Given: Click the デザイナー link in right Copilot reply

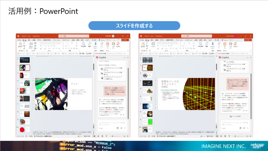Looking at the screenshot, I should pos(232,106).
